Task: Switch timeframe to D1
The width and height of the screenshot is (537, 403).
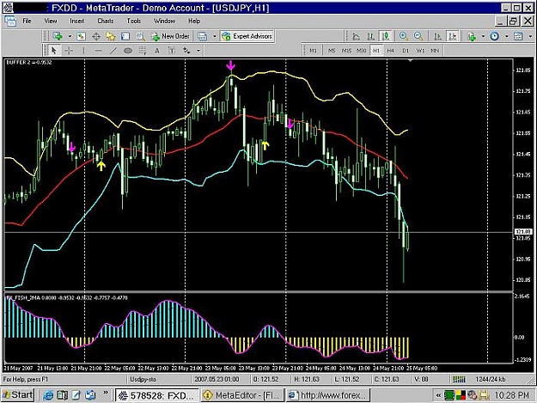Action: 406,51
